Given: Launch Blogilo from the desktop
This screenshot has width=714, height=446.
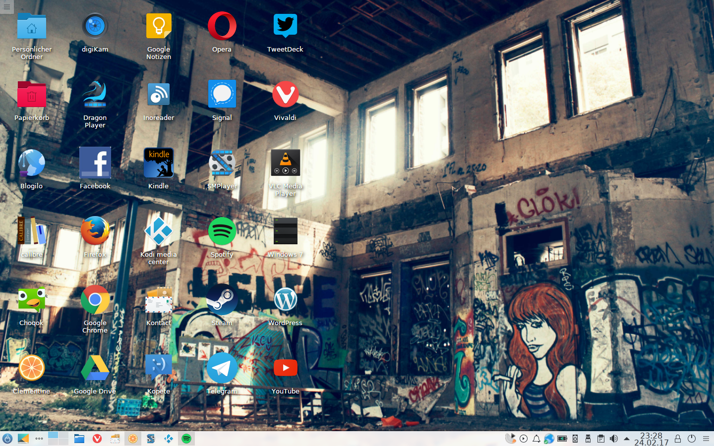Looking at the screenshot, I should (x=32, y=163).
